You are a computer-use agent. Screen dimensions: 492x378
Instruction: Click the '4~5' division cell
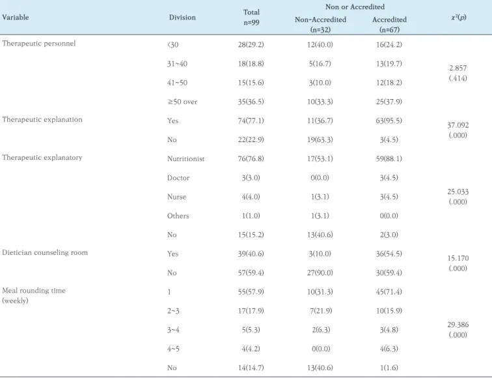tap(173, 349)
